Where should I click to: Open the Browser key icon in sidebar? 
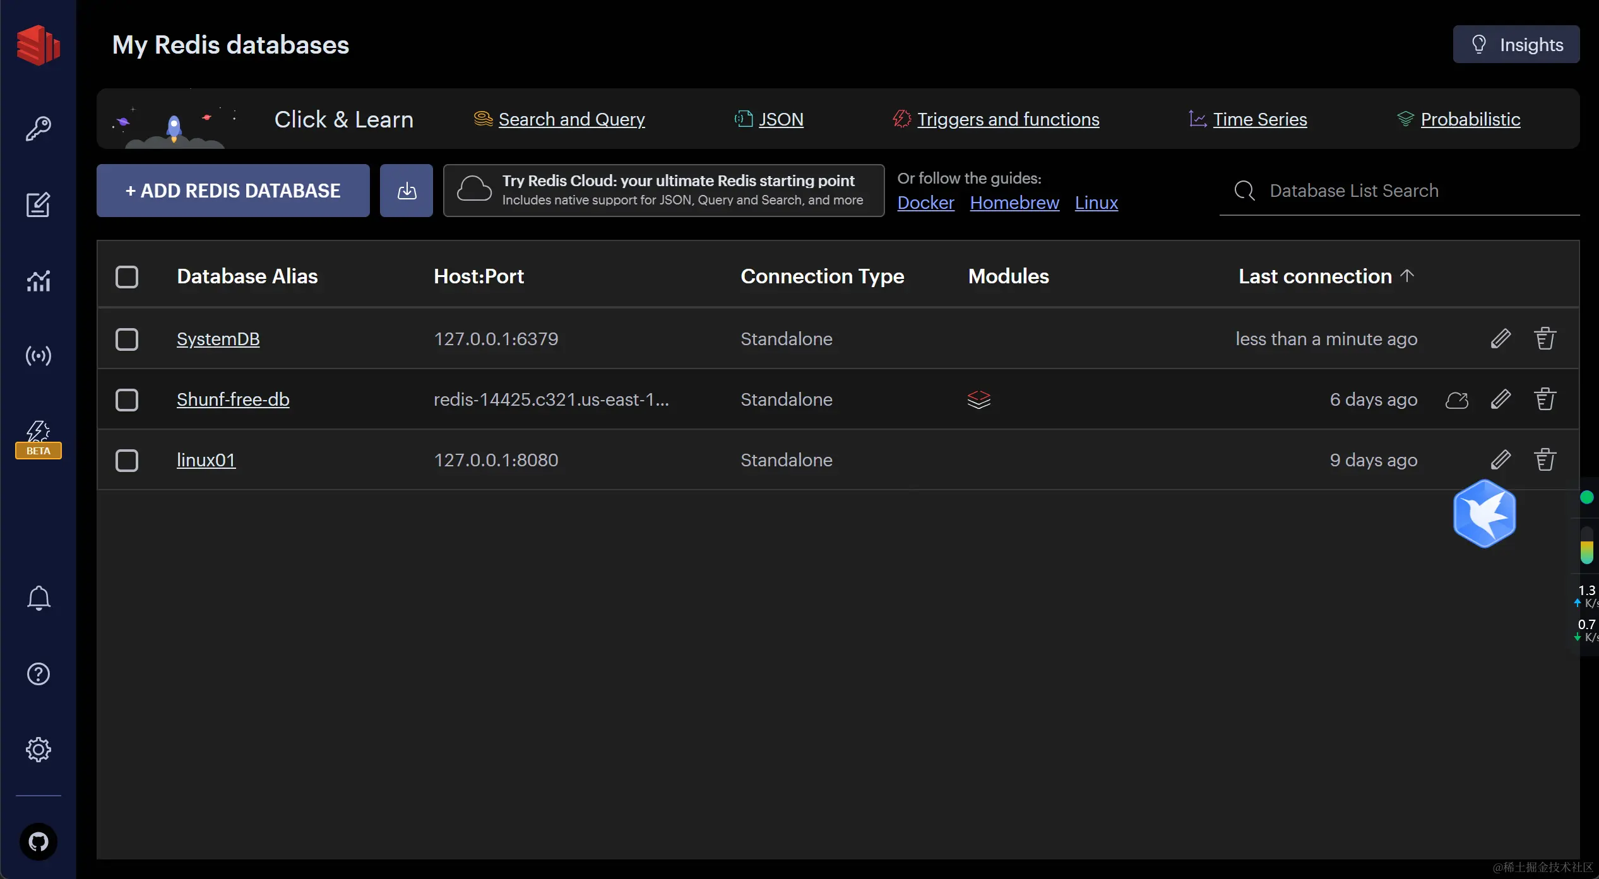(38, 129)
